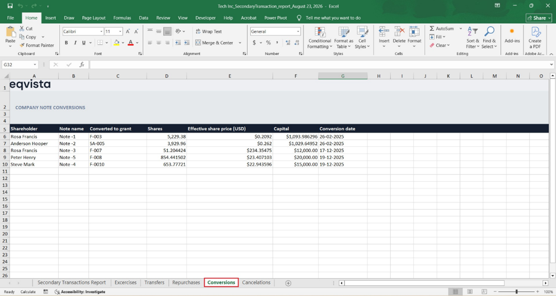Switch to the Formulas ribbon tab

pyautogui.click(x=122, y=18)
